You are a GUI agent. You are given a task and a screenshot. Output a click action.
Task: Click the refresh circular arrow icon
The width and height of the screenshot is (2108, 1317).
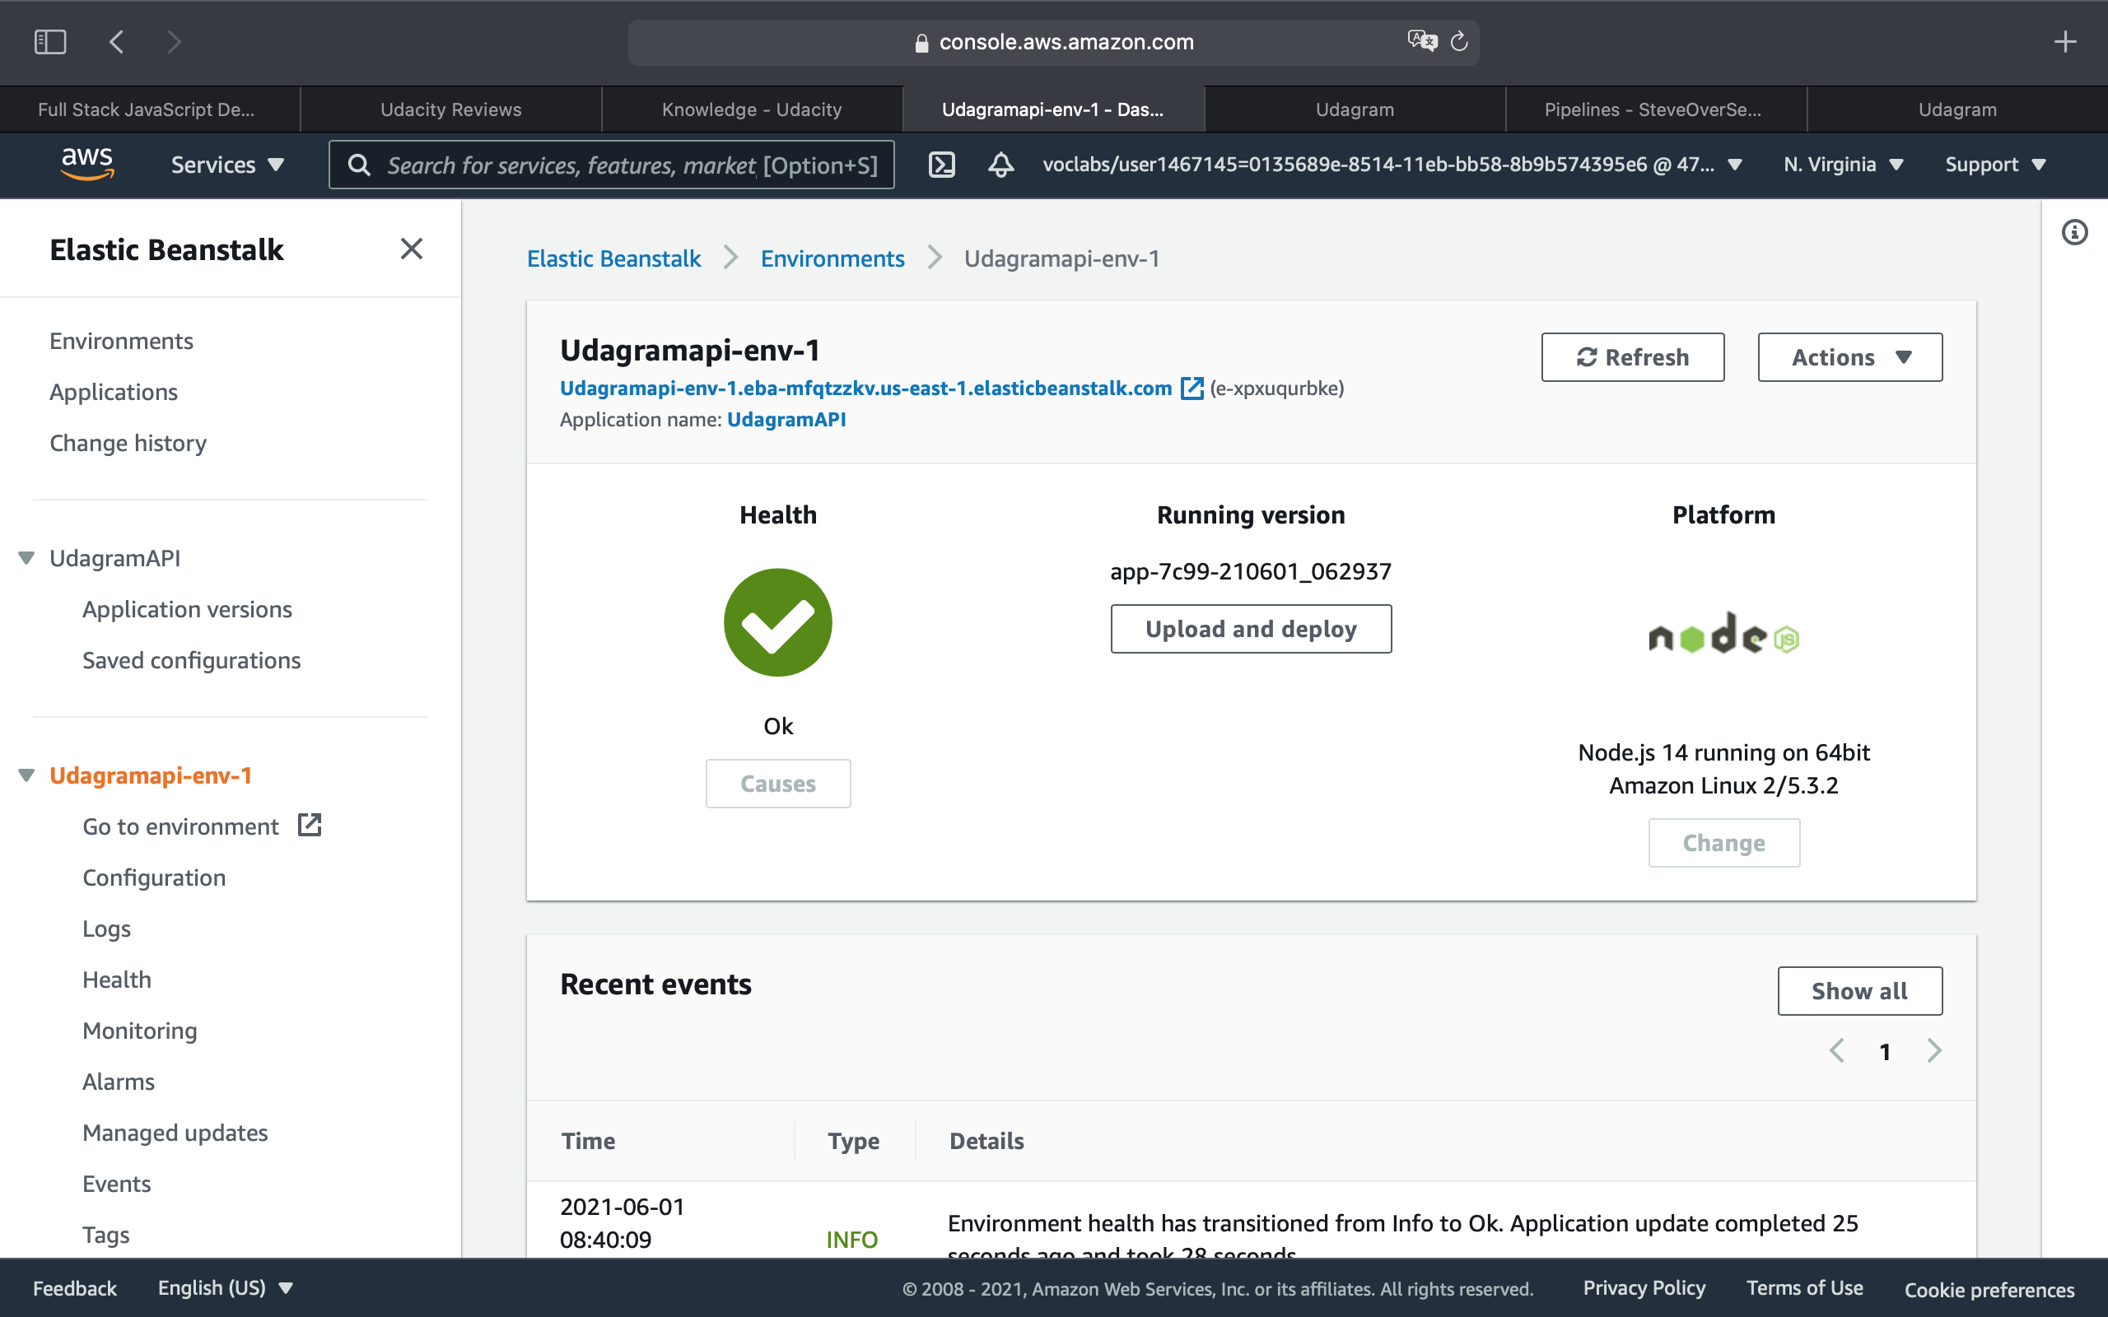pyautogui.click(x=1586, y=356)
